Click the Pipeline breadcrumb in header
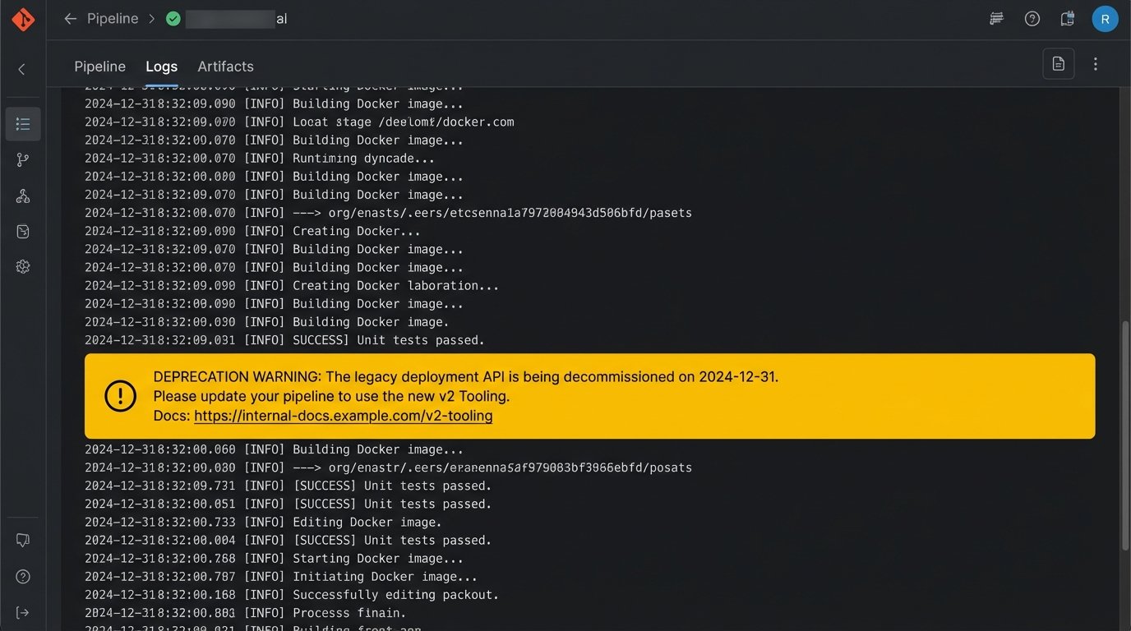This screenshot has height=631, width=1131. 113,19
